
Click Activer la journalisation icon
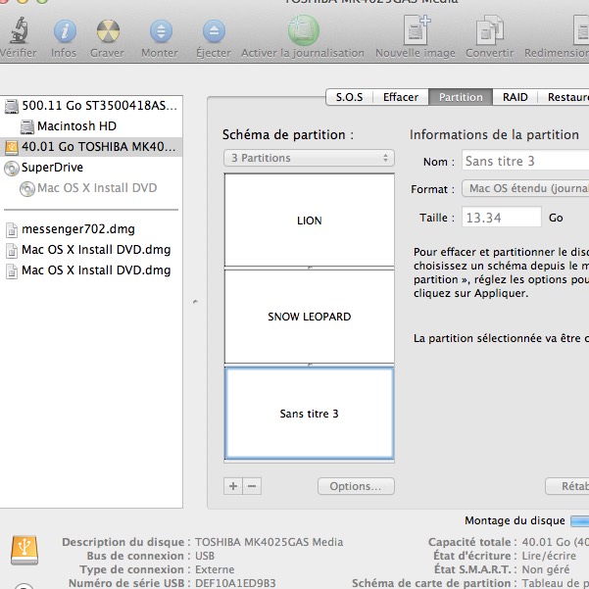(304, 30)
